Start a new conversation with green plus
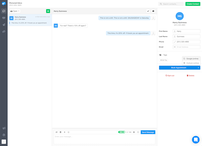The height and width of the screenshot is (146, 202). tap(48, 11)
